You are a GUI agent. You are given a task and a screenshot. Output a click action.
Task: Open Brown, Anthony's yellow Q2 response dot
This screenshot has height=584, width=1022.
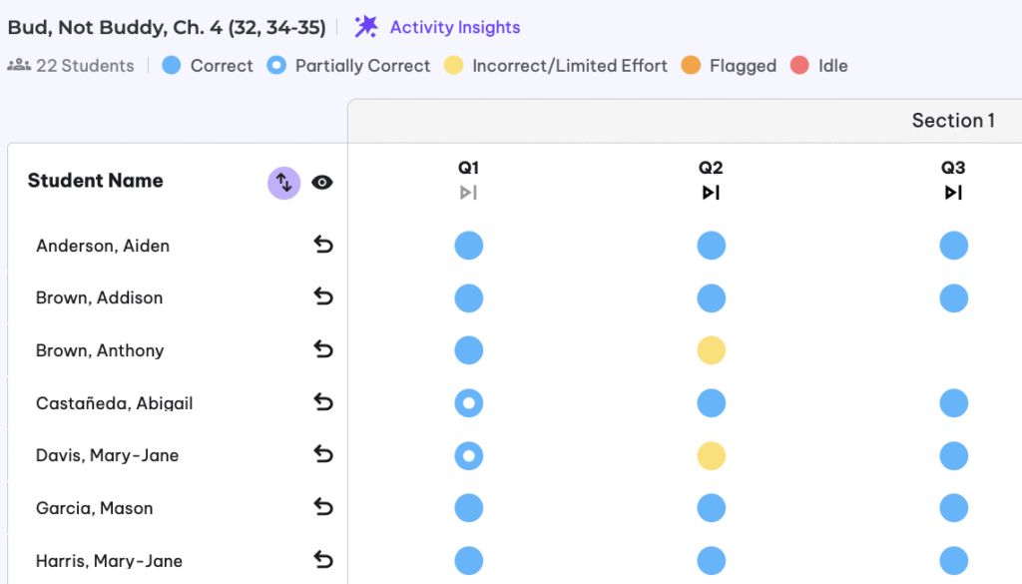pyautogui.click(x=711, y=350)
